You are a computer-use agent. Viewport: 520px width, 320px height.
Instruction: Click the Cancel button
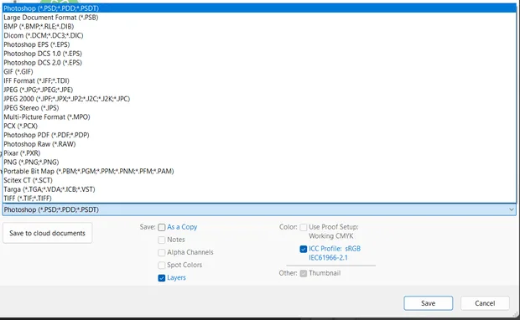pos(485,303)
